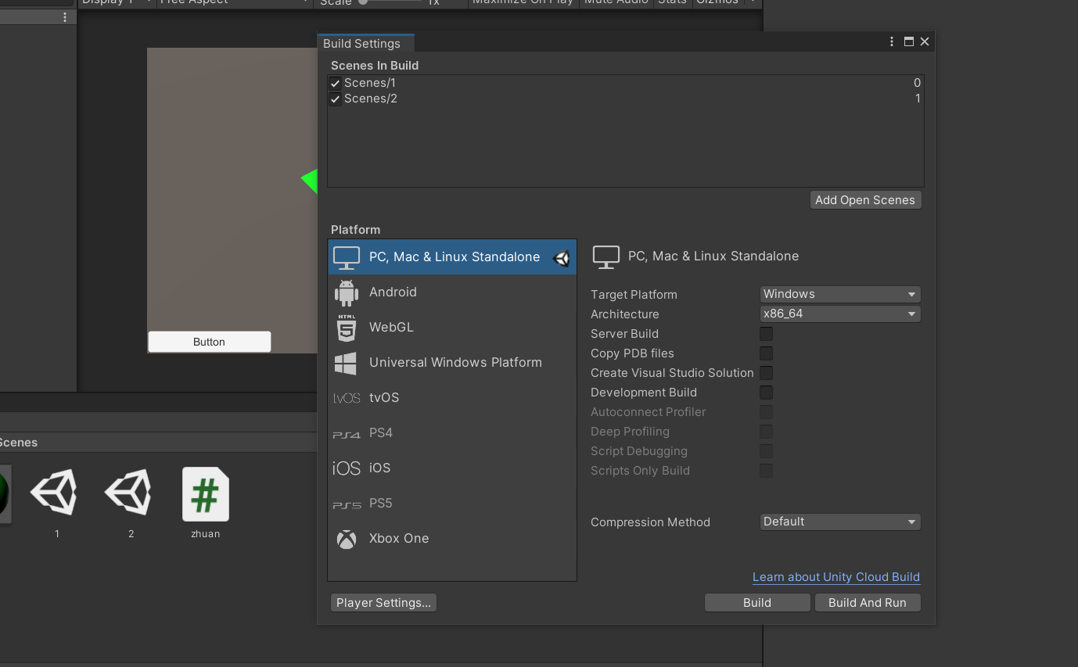
Task: Click the Compression Method label
Action: click(651, 522)
